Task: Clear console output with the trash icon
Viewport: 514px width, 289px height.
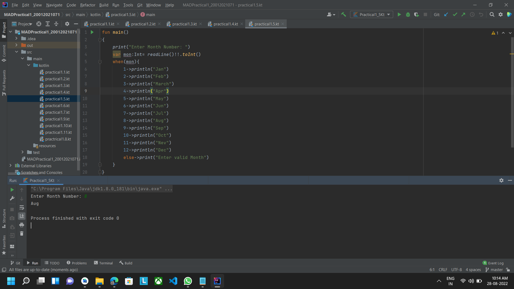Action: [22, 234]
